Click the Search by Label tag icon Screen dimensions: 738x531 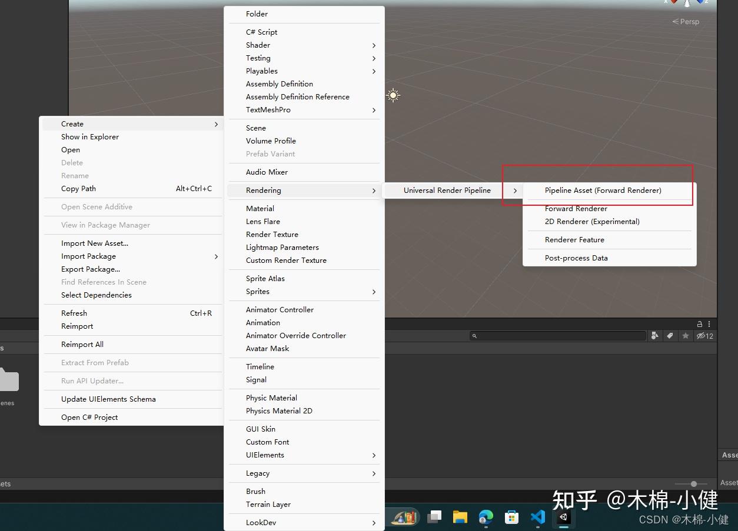670,336
